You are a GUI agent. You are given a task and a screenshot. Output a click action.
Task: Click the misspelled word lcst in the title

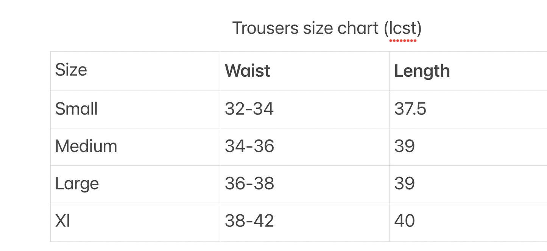click(x=402, y=28)
